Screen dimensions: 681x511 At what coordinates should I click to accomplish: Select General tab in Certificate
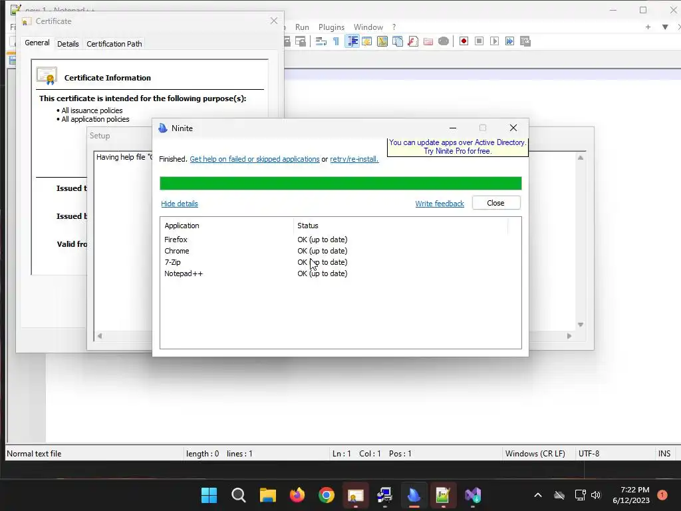tap(37, 43)
